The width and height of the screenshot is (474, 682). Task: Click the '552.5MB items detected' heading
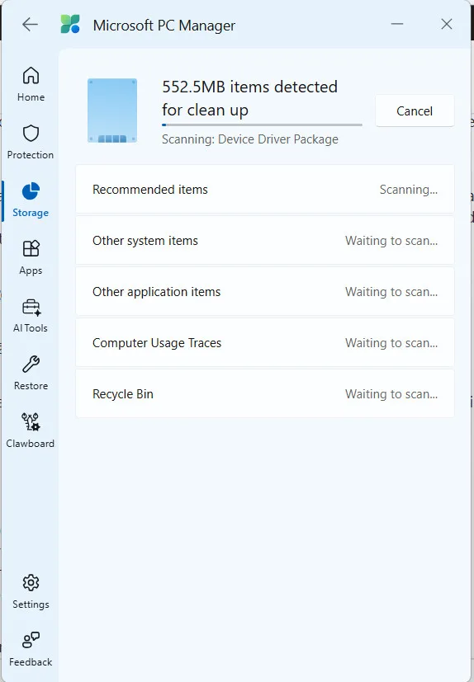[249, 98]
